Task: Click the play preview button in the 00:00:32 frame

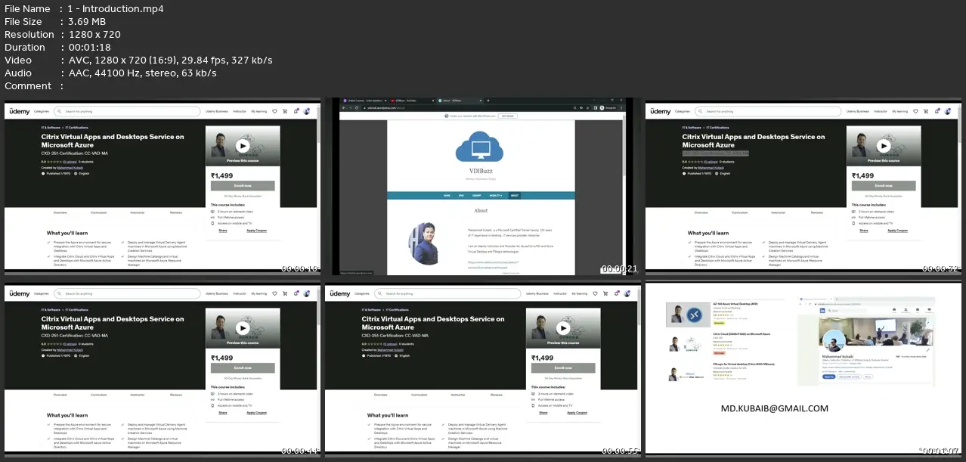Action: coord(884,147)
